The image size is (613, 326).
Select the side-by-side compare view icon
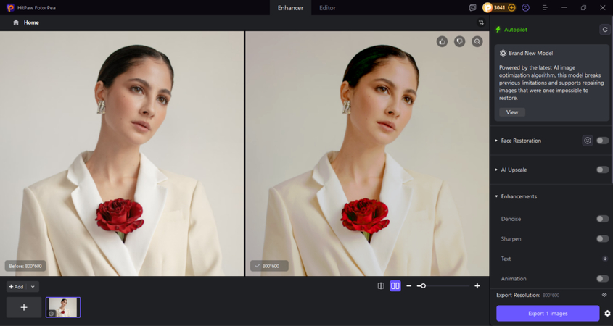(x=395, y=285)
